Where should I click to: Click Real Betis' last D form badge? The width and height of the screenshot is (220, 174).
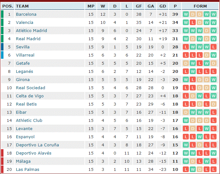(x=213, y=104)
